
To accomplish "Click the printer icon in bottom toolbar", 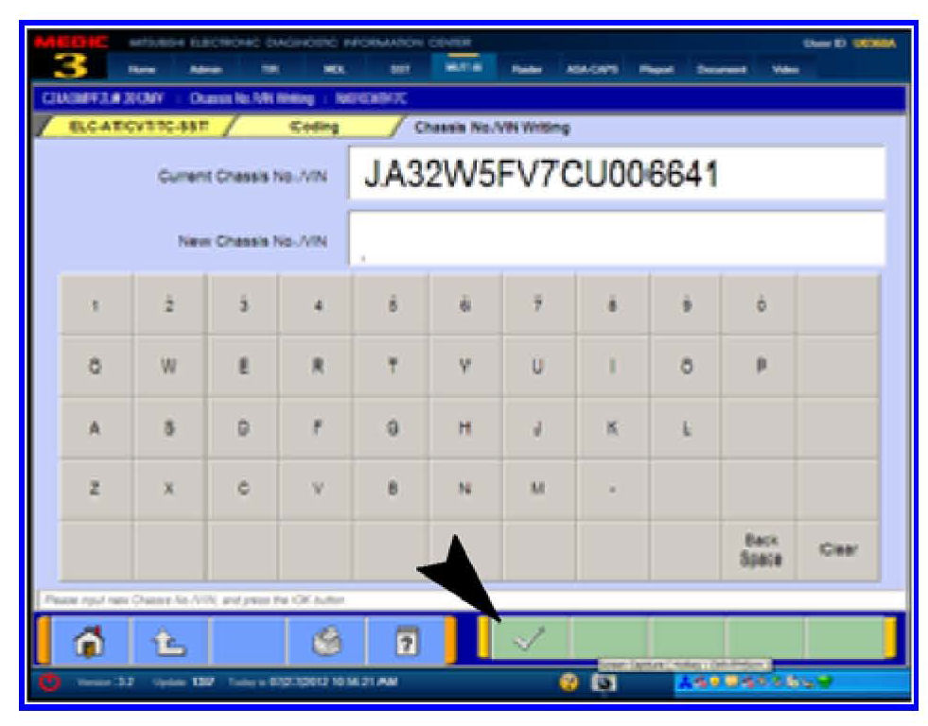I will (x=326, y=642).
